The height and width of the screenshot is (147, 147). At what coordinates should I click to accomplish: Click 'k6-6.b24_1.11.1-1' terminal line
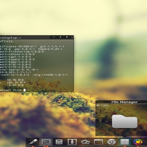[15, 72]
